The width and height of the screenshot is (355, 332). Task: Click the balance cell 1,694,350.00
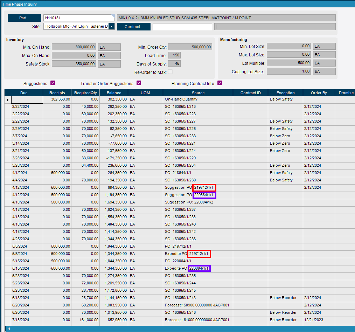114,202
